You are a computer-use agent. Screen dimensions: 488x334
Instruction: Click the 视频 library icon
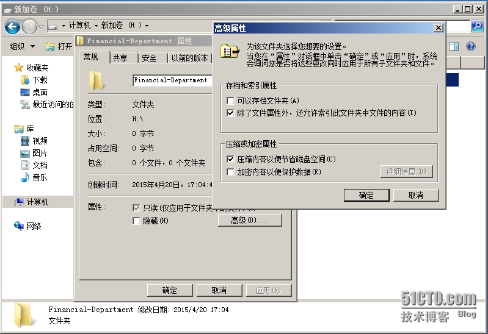point(25,141)
